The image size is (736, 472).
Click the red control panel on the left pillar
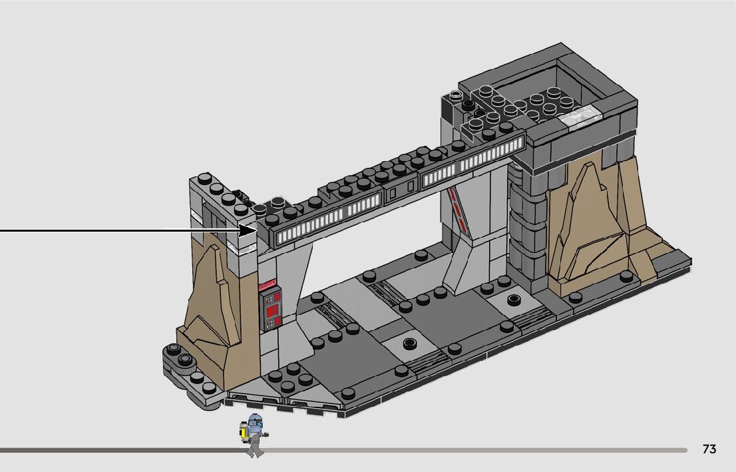tap(270, 308)
